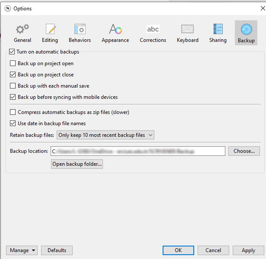This screenshot has height=259, width=266.
Task: Click the Choose... backup location button
Action: pos(244,151)
